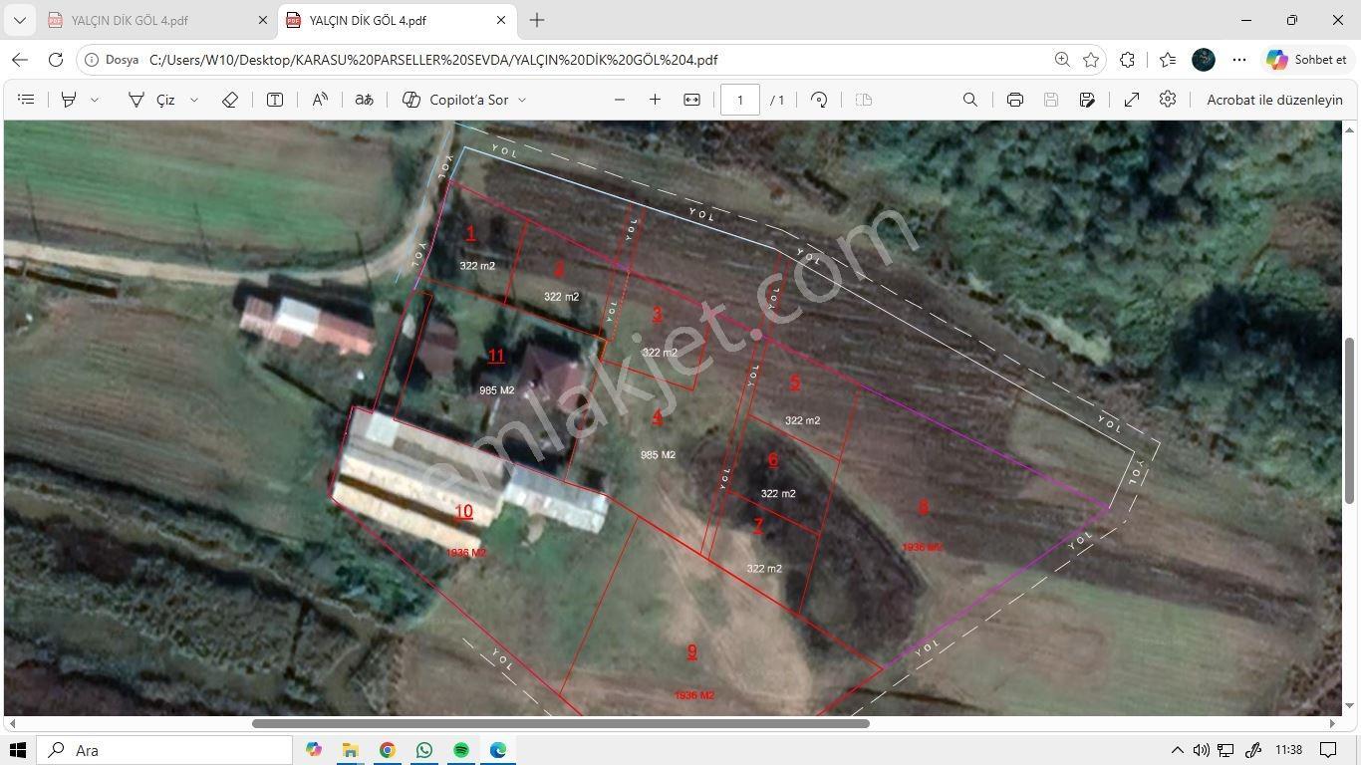Expand the Highlight tool dropdown arrow
The width and height of the screenshot is (1361, 765).
[x=95, y=100]
